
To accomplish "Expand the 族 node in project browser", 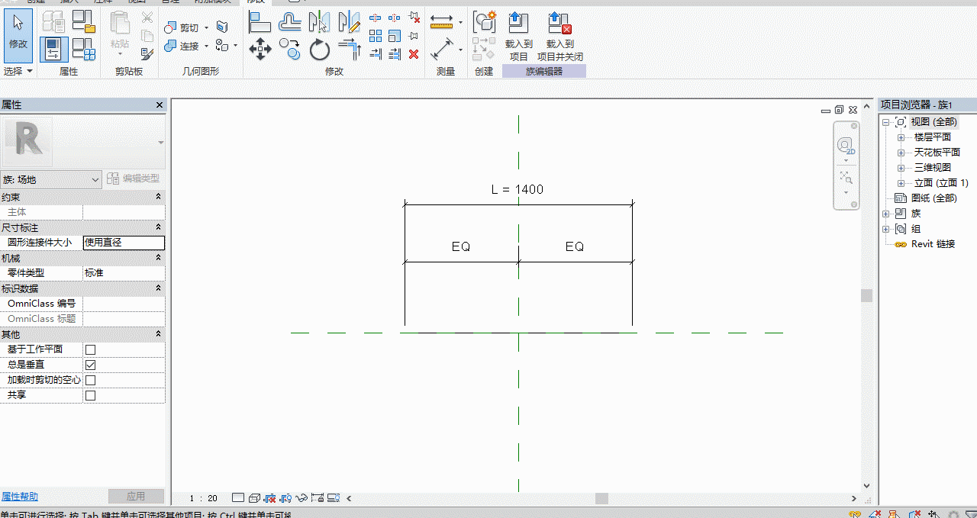I will click(885, 214).
